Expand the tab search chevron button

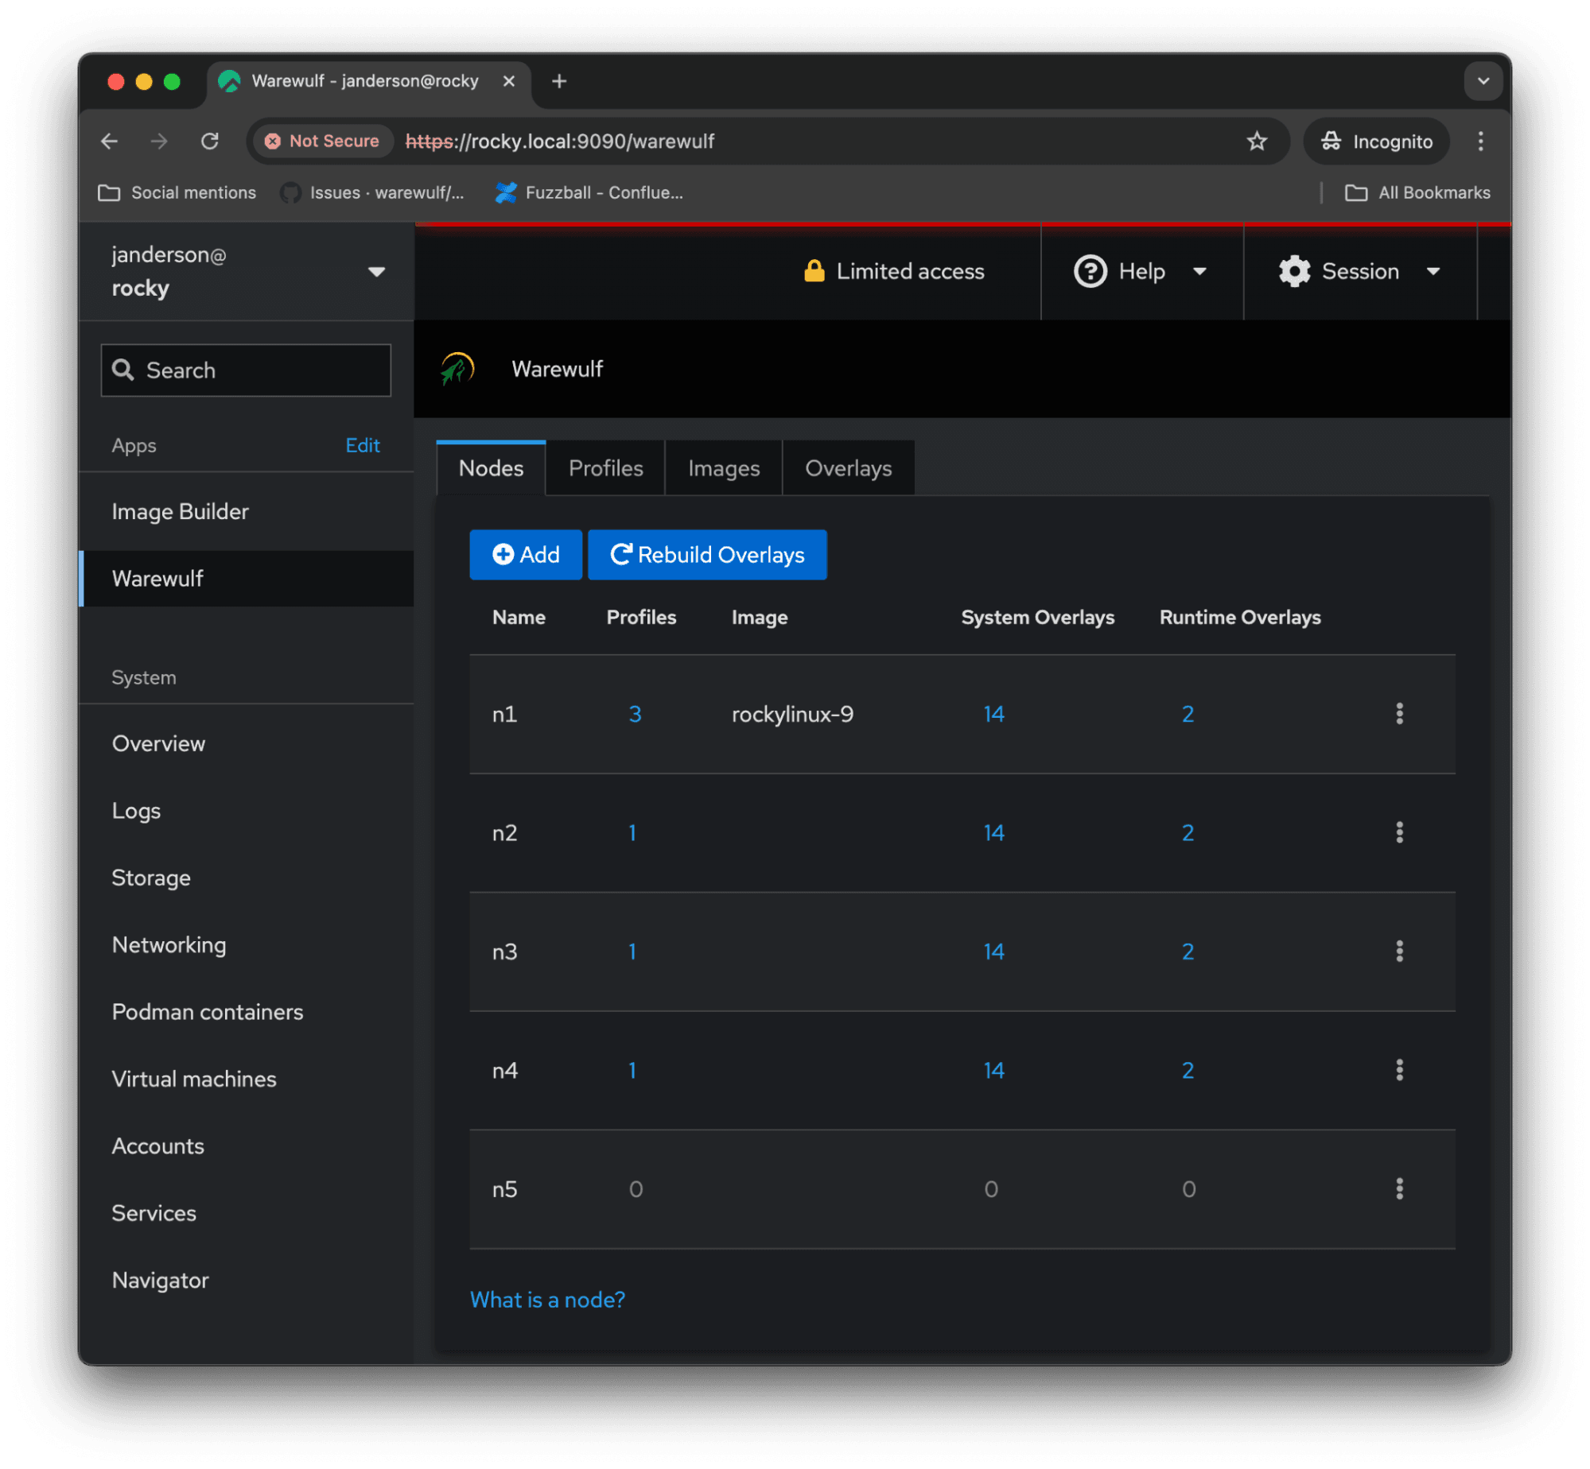pos(1483,81)
